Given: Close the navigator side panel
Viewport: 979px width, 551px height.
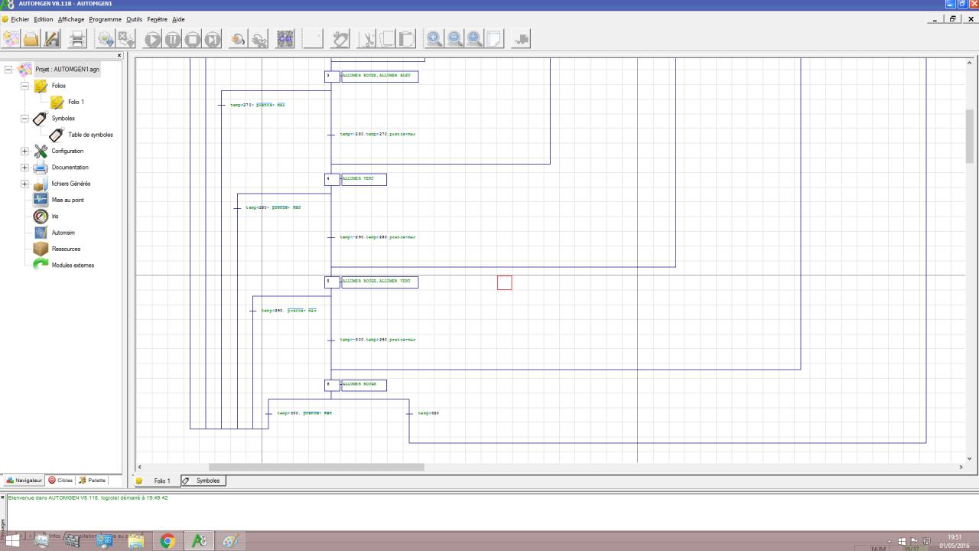Looking at the screenshot, I should pyautogui.click(x=119, y=55).
